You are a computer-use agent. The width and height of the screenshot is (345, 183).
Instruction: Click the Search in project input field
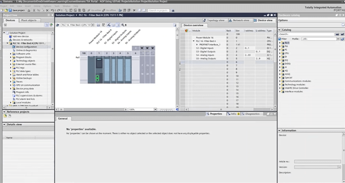158,10
